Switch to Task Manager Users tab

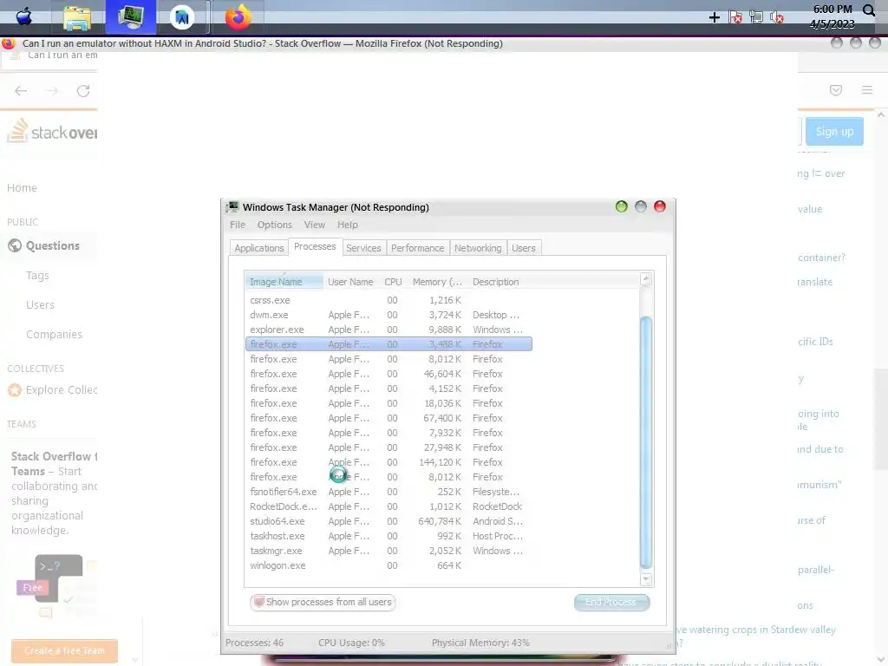click(523, 248)
